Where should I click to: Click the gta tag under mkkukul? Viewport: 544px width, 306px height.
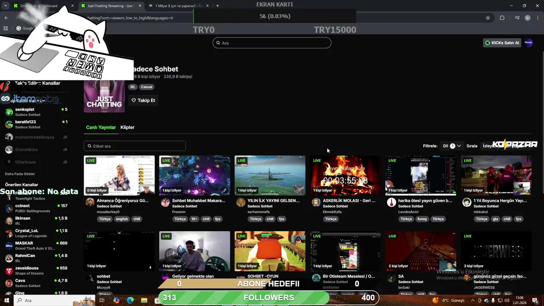click(x=495, y=219)
